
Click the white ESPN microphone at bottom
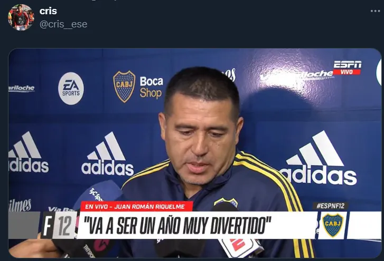pyautogui.click(x=239, y=248)
